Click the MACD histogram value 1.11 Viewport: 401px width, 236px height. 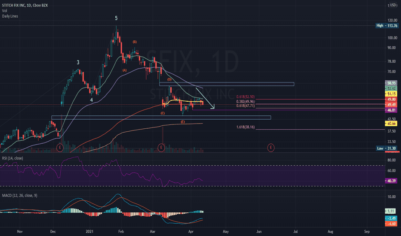391,211
